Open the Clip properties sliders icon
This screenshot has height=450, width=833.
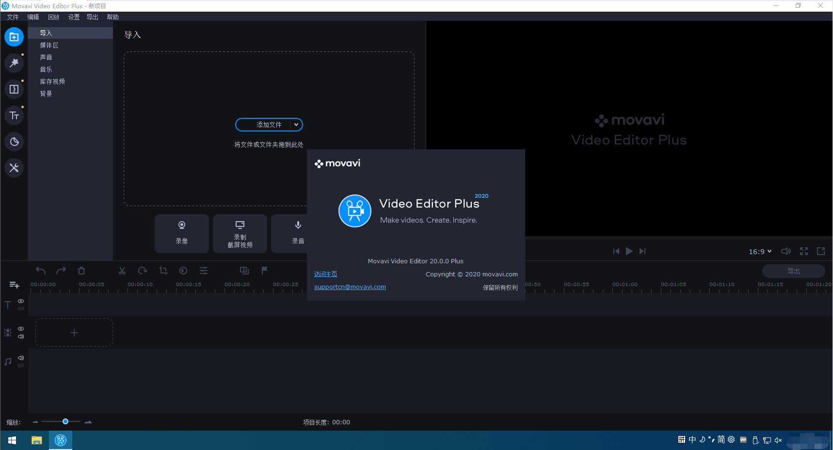pyautogui.click(x=204, y=271)
